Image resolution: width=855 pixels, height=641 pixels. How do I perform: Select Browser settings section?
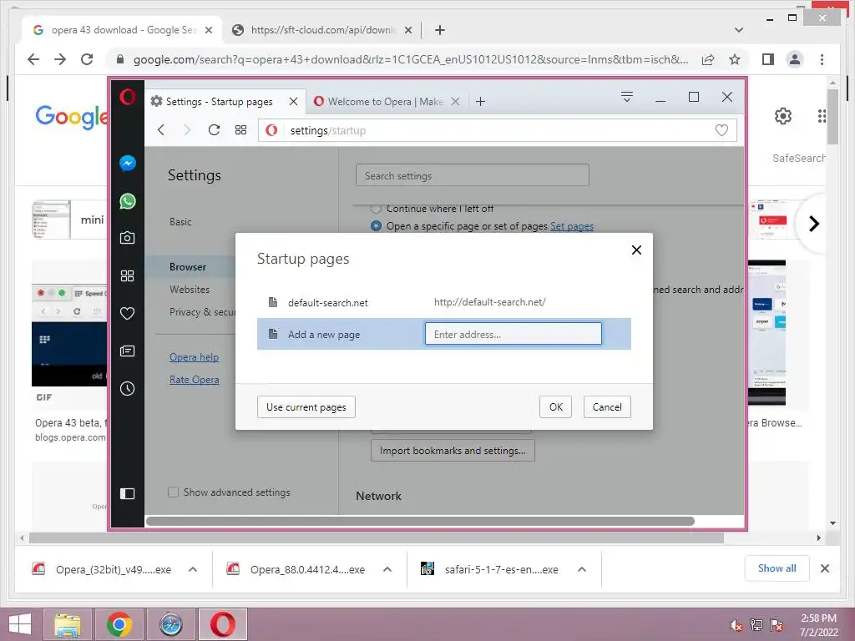[x=188, y=267]
